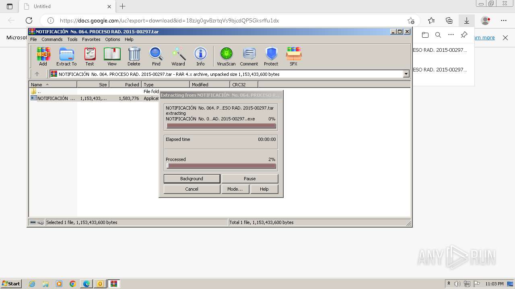Open the File menu in WinRAR
Image resolution: width=515 pixels, height=289 pixels.
[33, 39]
